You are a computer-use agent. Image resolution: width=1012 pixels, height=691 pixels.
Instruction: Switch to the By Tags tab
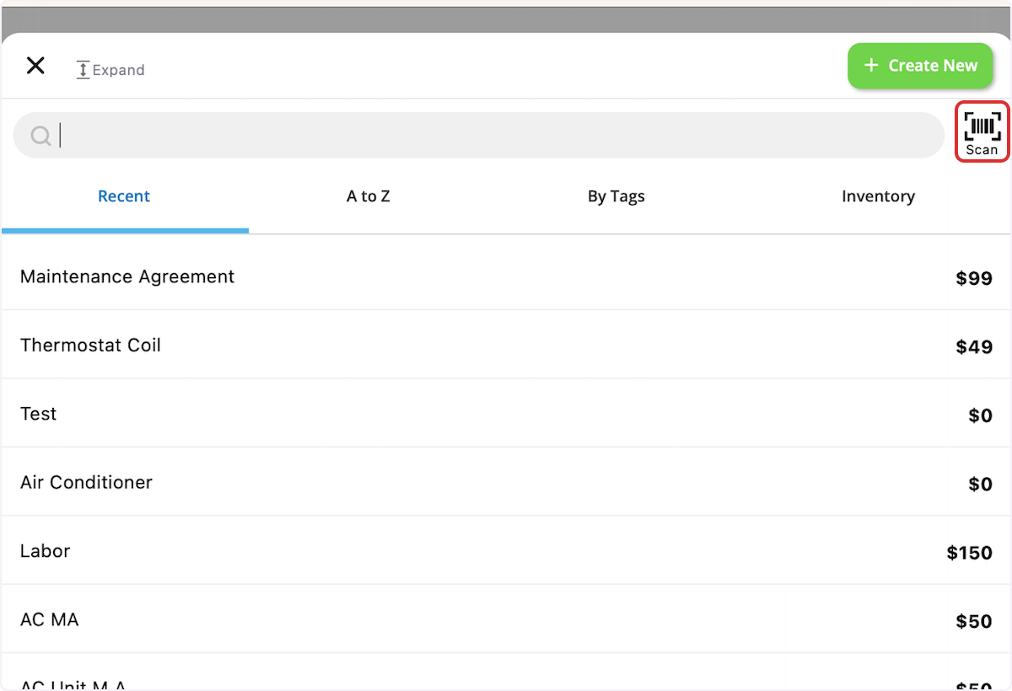616,196
